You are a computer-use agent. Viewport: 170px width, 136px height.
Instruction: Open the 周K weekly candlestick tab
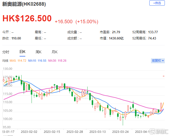(38, 52)
